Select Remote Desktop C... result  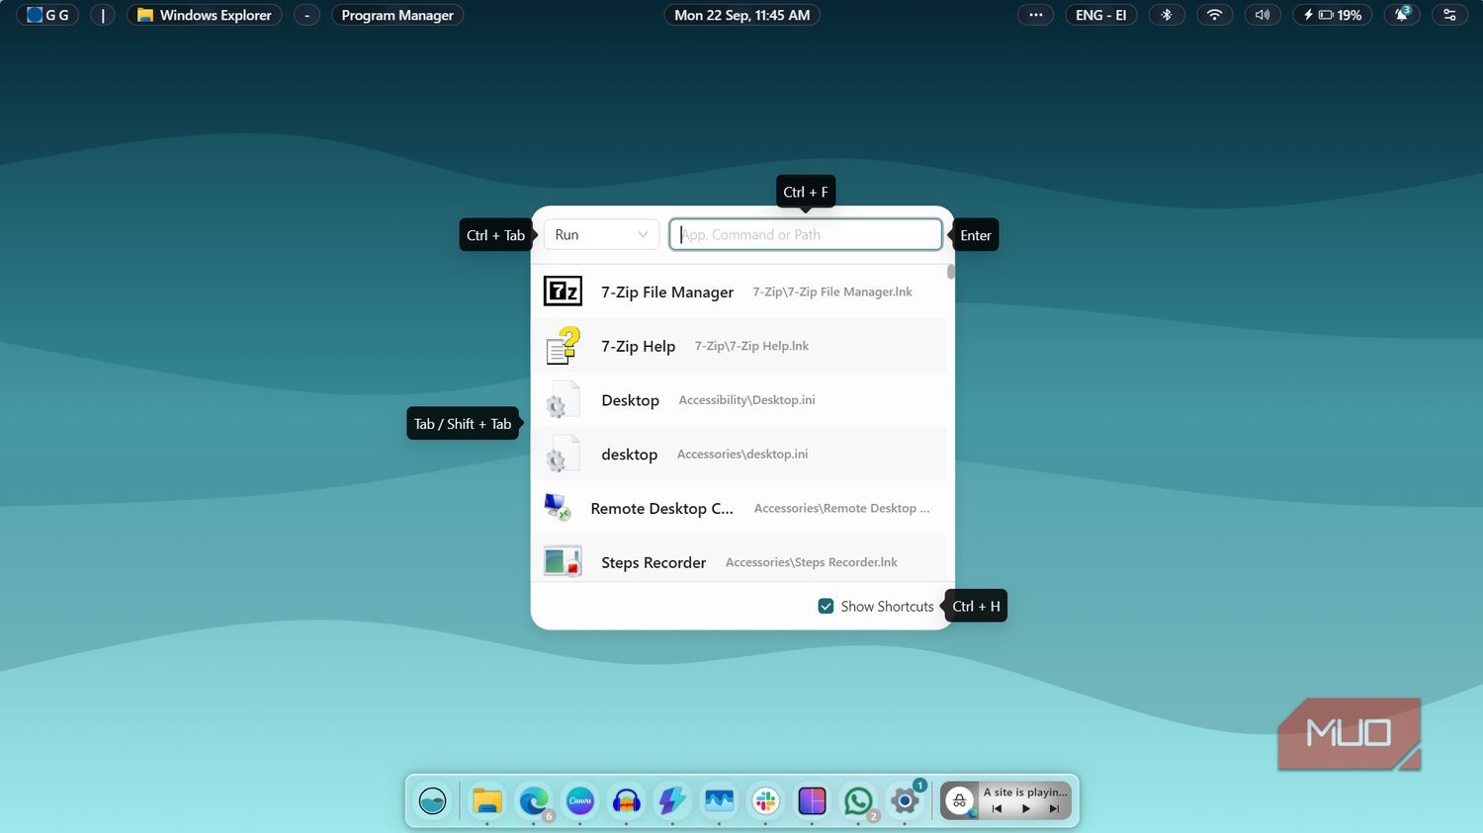click(740, 508)
